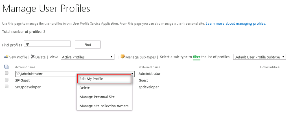This screenshot has height=114, width=289.
Task: Click the select-all icon above checkboxes
Action: [x=6, y=67]
